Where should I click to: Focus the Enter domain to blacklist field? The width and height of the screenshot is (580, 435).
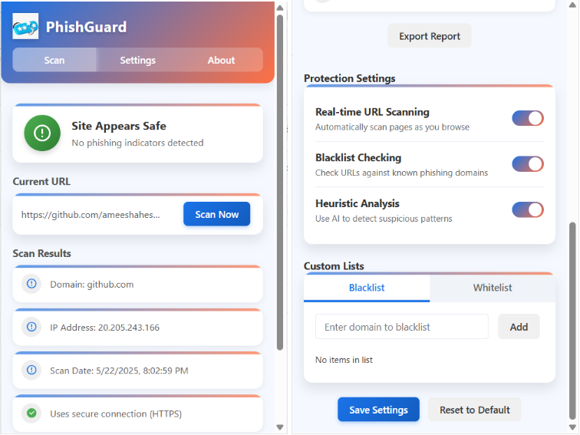point(402,327)
